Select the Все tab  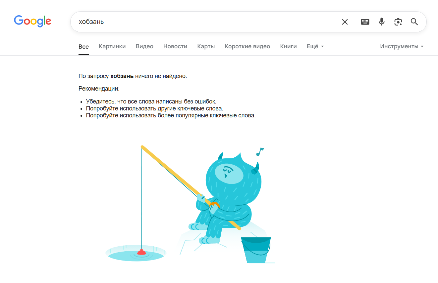click(x=83, y=47)
